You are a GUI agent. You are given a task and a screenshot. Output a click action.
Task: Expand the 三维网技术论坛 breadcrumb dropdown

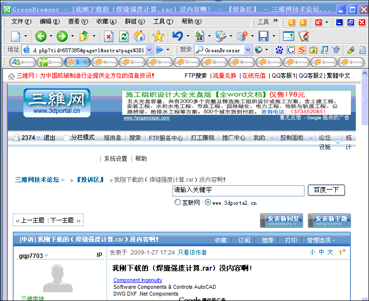(x=63, y=180)
